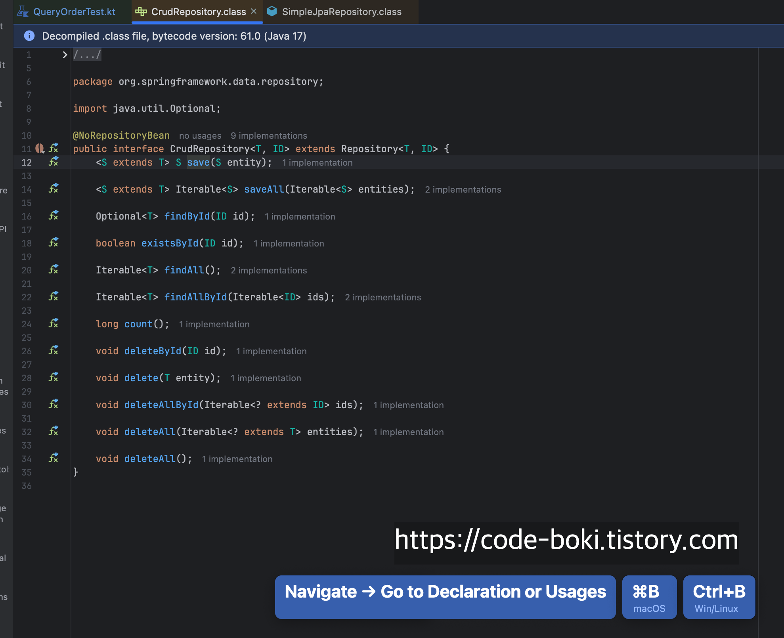This screenshot has height=638, width=784.
Task: Expand the folded comment block on line 1
Action: [65, 55]
